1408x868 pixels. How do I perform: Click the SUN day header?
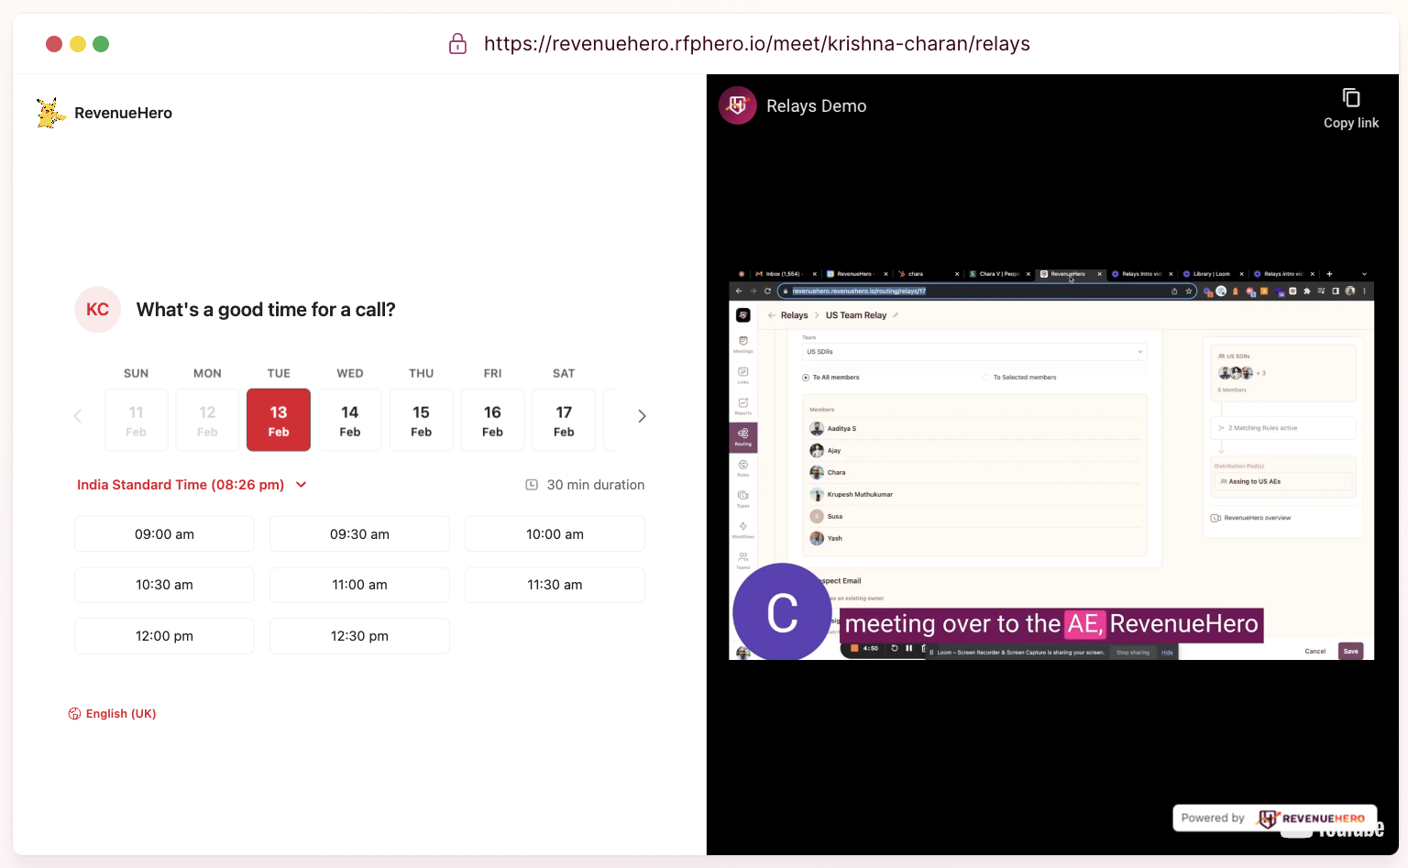137,373
